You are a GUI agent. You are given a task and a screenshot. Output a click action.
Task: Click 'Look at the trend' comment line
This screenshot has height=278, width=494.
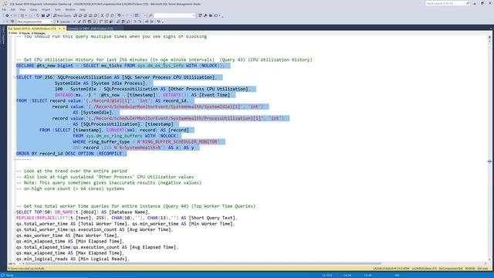tap(72, 171)
